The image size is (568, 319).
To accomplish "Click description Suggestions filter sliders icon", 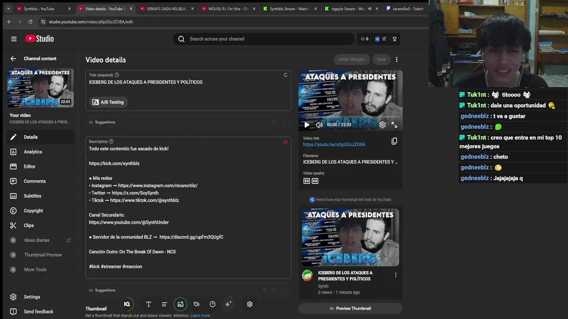I will click(x=265, y=290).
